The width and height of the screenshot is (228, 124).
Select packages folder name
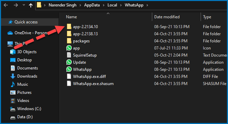pyautogui.click(x=82, y=41)
